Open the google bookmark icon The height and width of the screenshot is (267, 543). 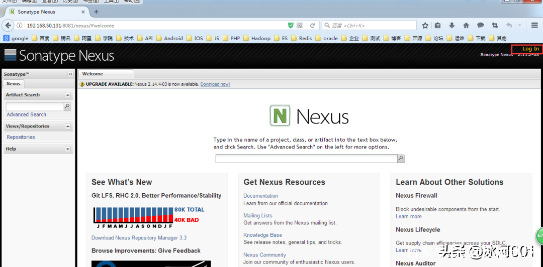pyautogui.click(x=6, y=38)
